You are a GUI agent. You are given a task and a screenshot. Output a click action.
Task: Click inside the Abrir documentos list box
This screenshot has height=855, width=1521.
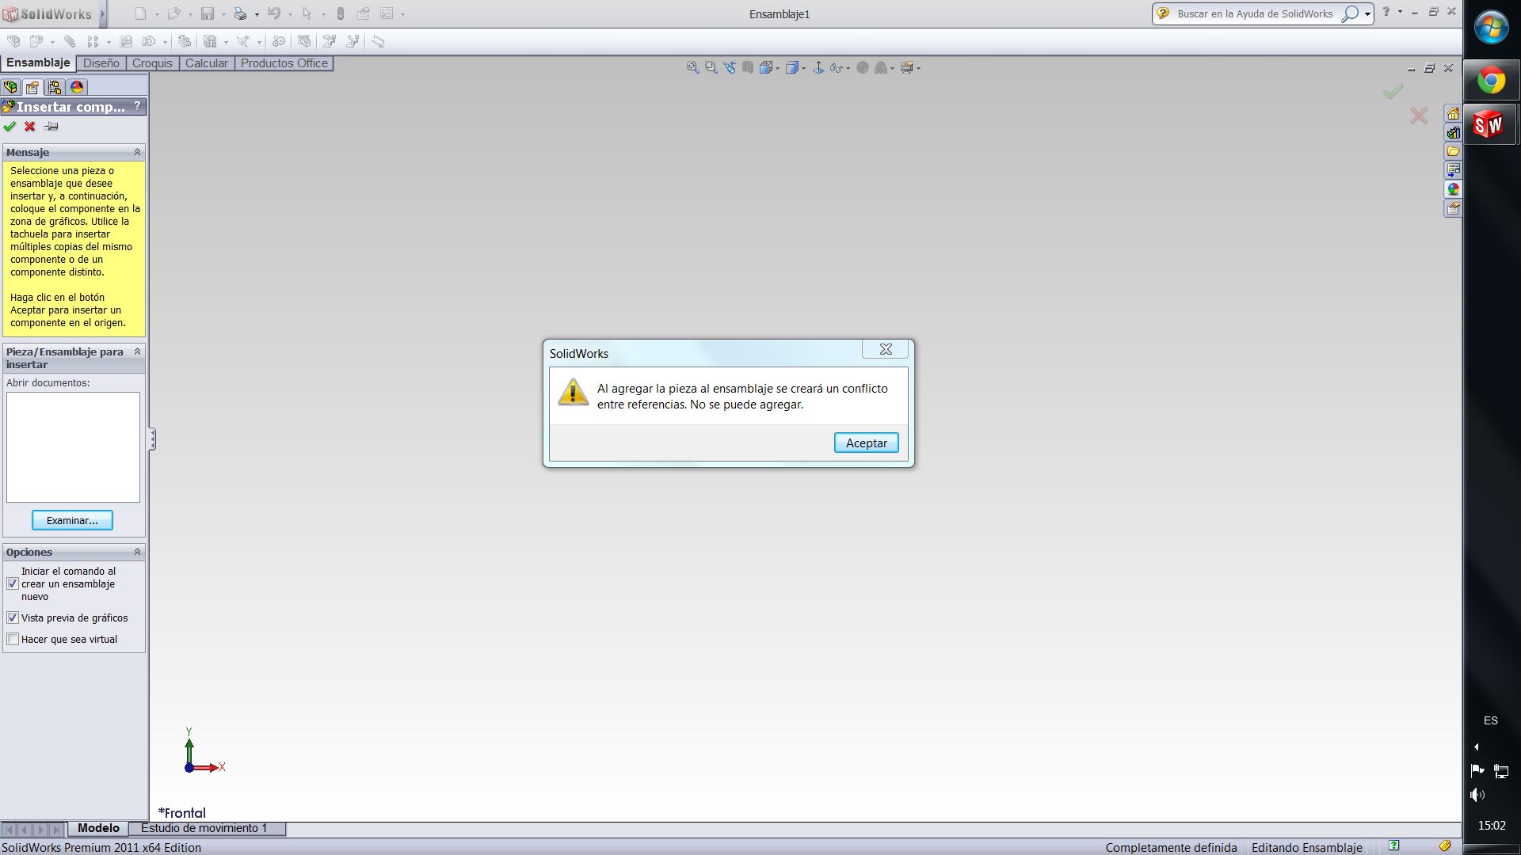(x=73, y=447)
